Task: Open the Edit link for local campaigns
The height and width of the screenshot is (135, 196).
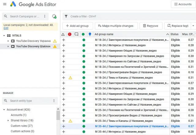Action: click(6, 28)
